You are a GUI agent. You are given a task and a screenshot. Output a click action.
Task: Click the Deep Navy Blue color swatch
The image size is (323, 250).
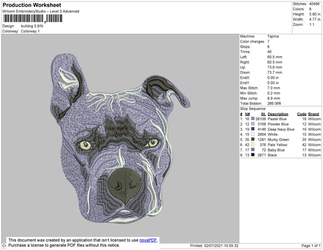[x=253, y=129]
